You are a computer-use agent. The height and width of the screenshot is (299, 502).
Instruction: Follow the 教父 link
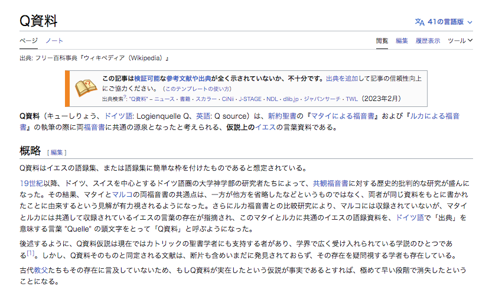click(41, 271)
